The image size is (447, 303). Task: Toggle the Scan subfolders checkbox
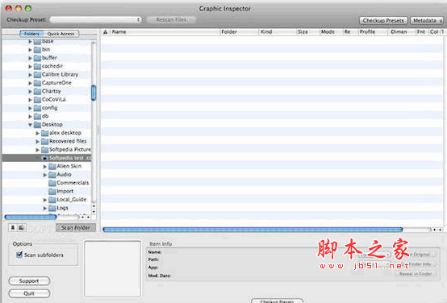click(19, 255)
